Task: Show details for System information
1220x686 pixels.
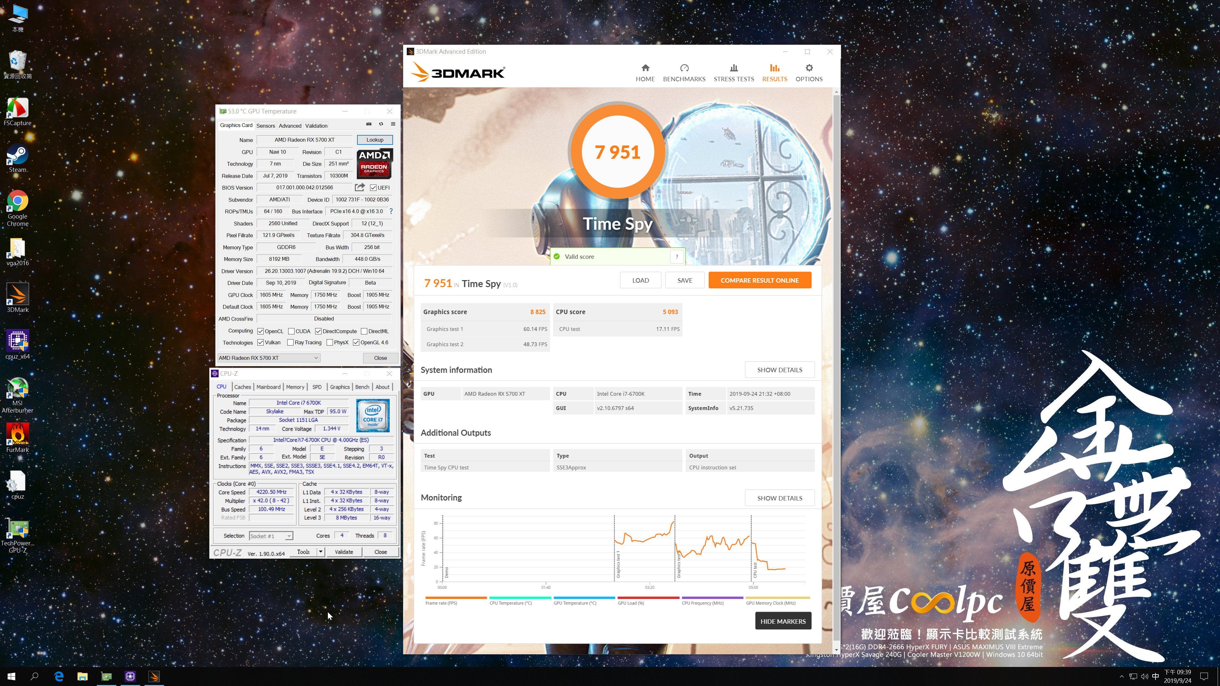Action: [x=780, y=370]
